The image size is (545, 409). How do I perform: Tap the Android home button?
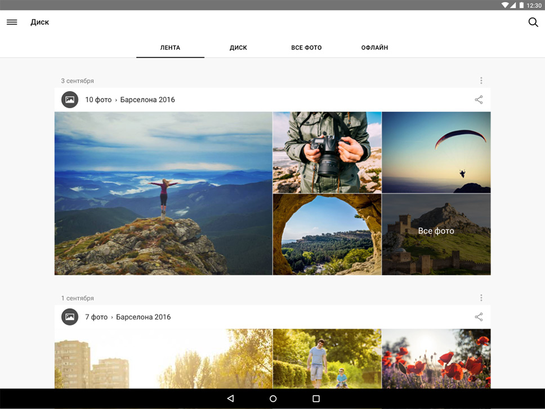[x=273, y=398]
